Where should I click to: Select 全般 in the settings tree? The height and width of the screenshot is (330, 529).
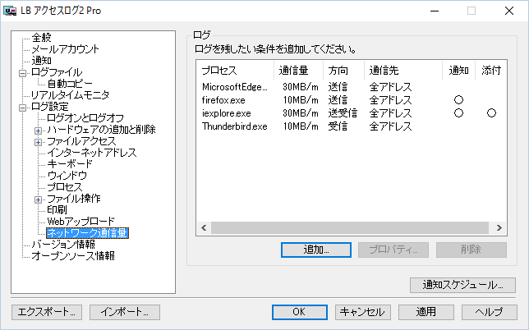coord(41,38)
